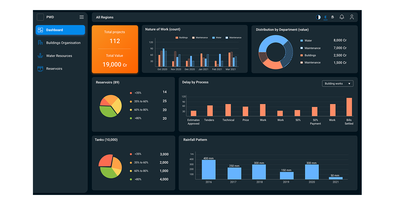Click Tanks >80% legend row

click(x=149, y=179)
